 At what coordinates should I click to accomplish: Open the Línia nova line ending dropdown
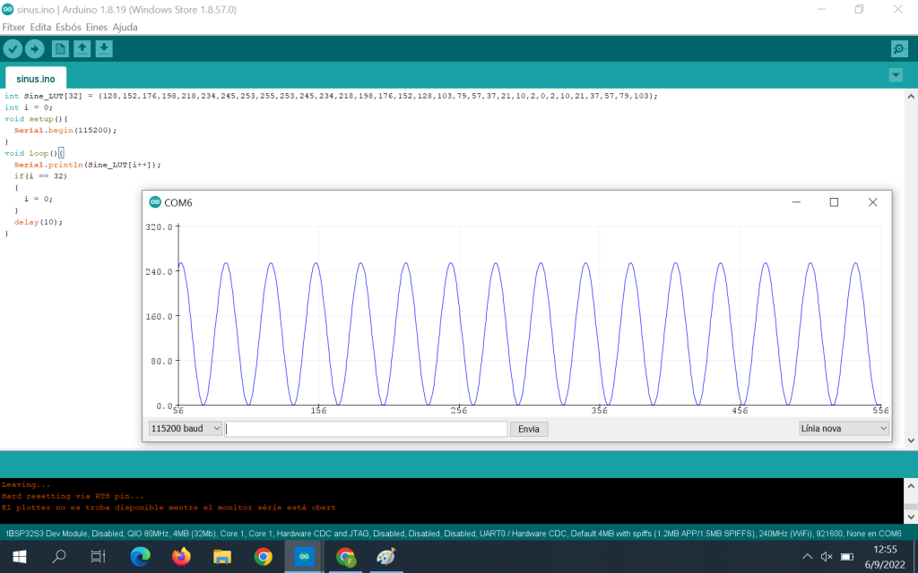point(843,429)
